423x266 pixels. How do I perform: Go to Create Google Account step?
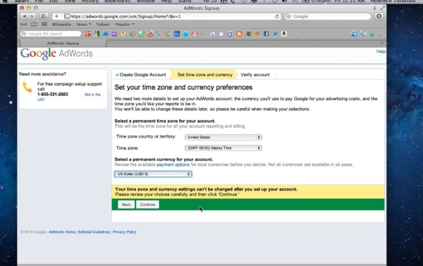click(x=141, y=75)
